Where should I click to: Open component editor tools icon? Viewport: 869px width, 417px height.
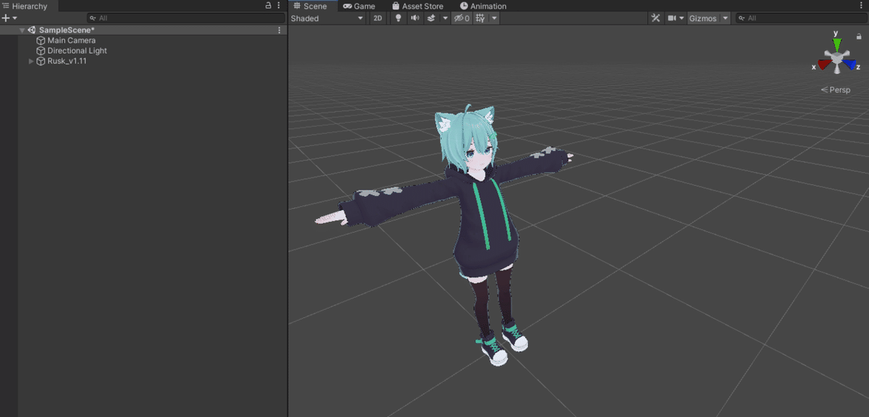(655, 18)
